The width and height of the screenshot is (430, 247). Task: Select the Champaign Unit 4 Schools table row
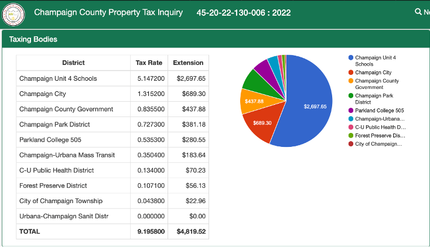pos(112,78)
